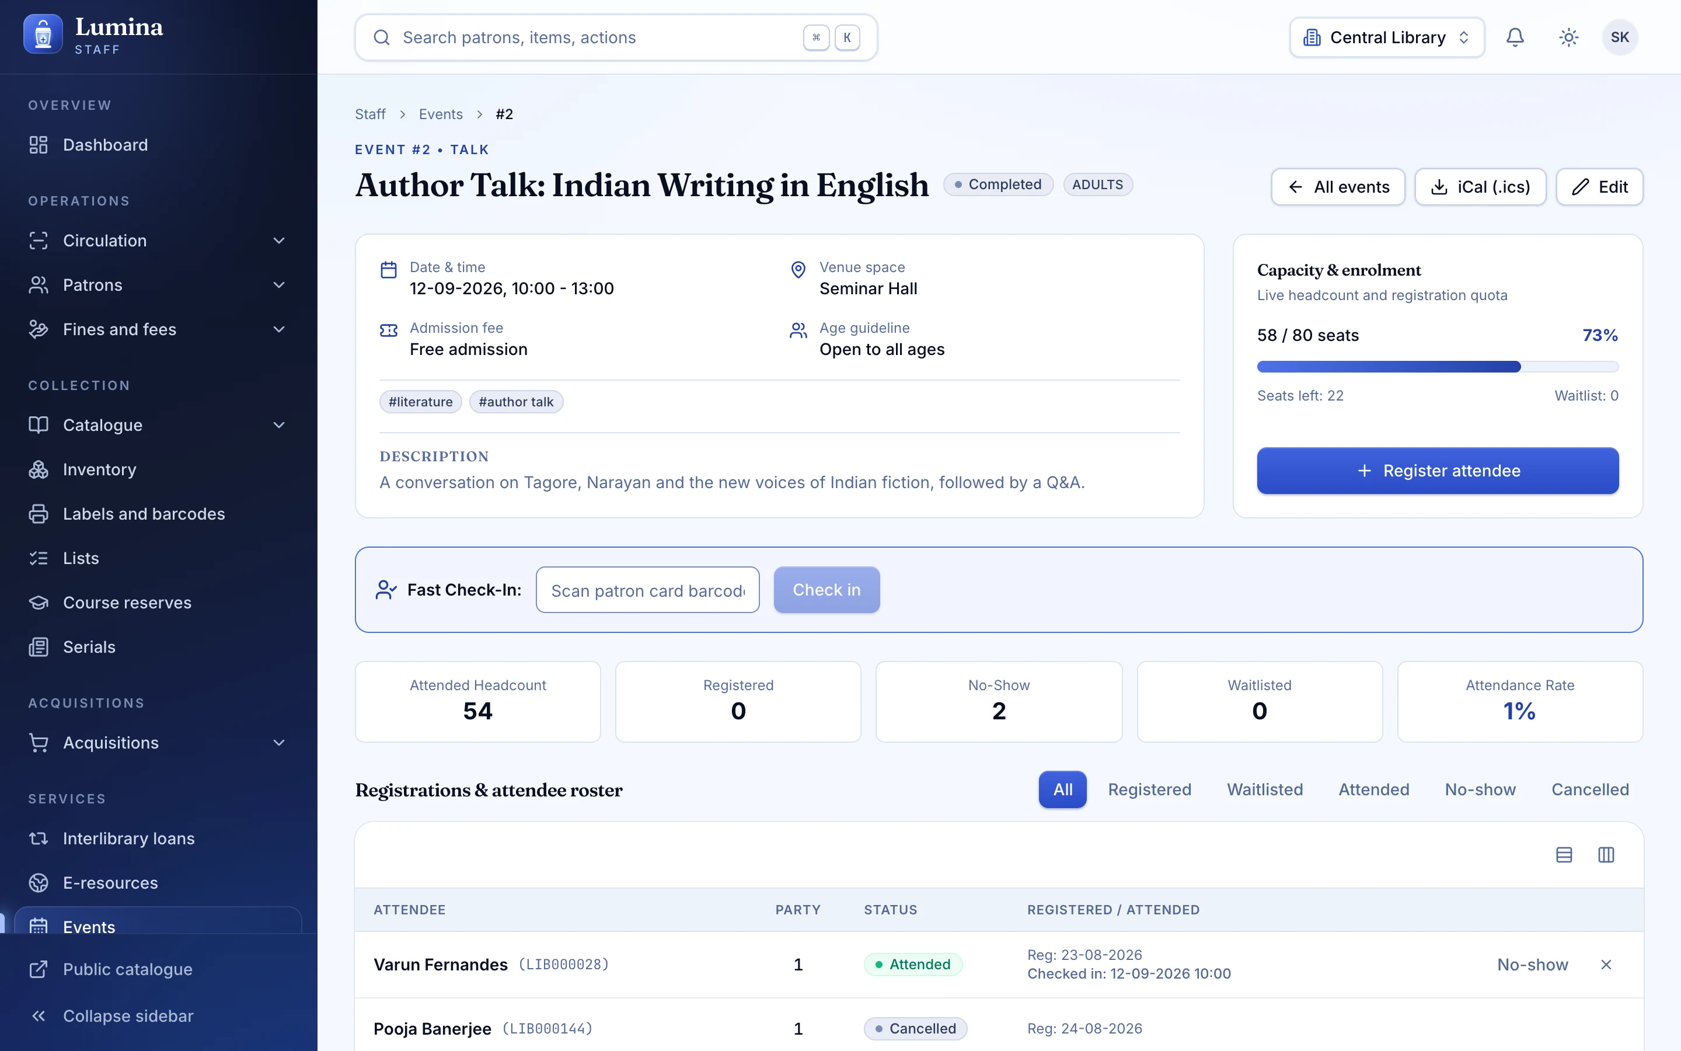Image resolution: width=1681 pixels, height=1051 pixels.
Task: Focus the Search patrons, items, actions box
Action: point(616,37)
